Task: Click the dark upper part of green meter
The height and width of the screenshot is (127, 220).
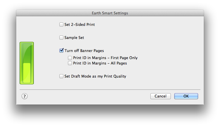Action: [27, 52]
